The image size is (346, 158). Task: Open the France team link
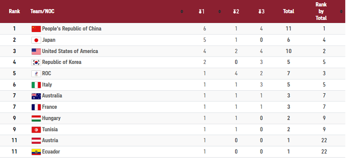(x=49, y=107)
